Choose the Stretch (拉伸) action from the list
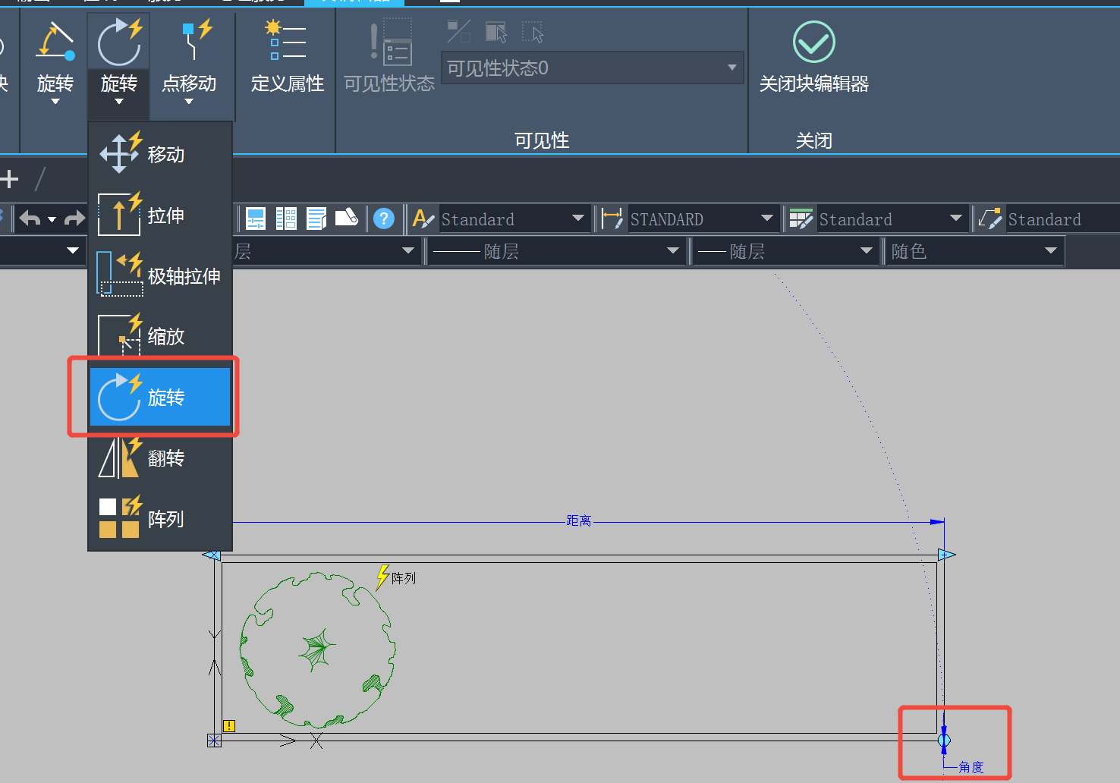The image size is (1120, 783). [159, 215]
